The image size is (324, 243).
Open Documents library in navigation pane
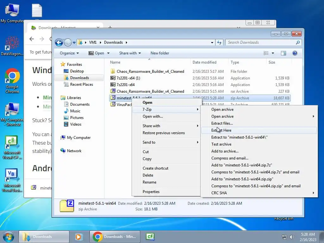(80, 104)
